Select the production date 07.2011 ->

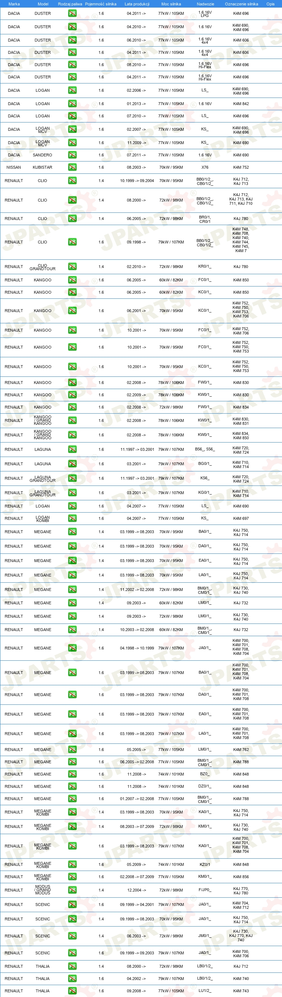[x=136, y=155]
